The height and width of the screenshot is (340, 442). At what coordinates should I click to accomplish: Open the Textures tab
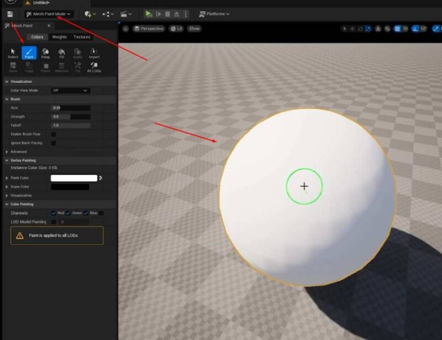coord(81,36)
